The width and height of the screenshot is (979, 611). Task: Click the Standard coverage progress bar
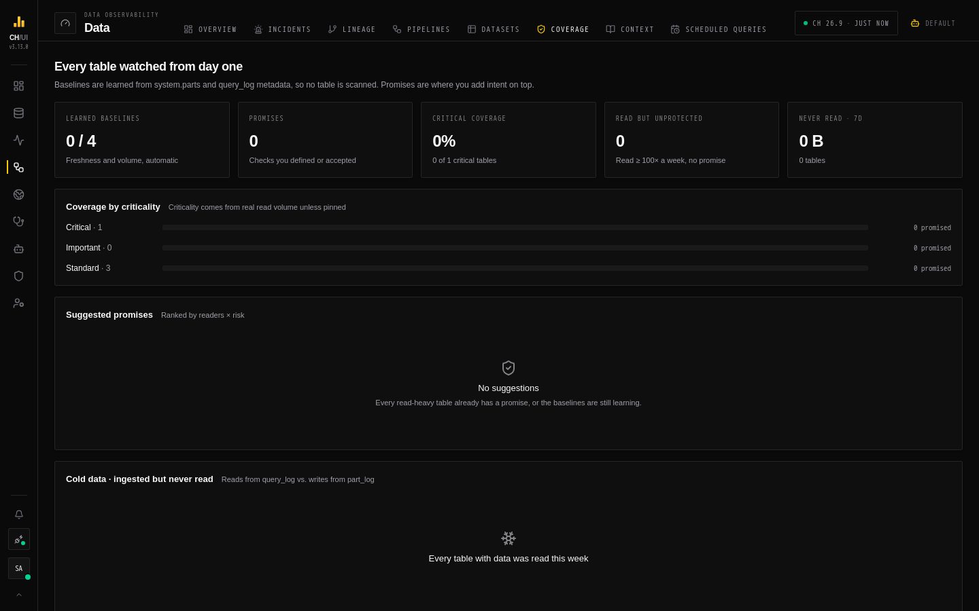click(515, 268)
